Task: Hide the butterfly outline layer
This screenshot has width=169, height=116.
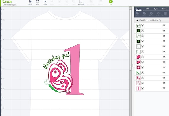Action: point(164,83)
